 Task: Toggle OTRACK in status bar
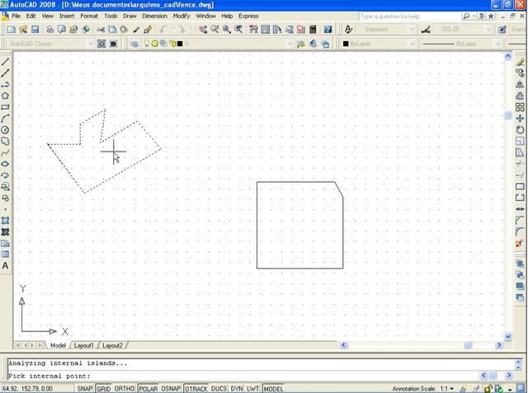tap(196, 389)
